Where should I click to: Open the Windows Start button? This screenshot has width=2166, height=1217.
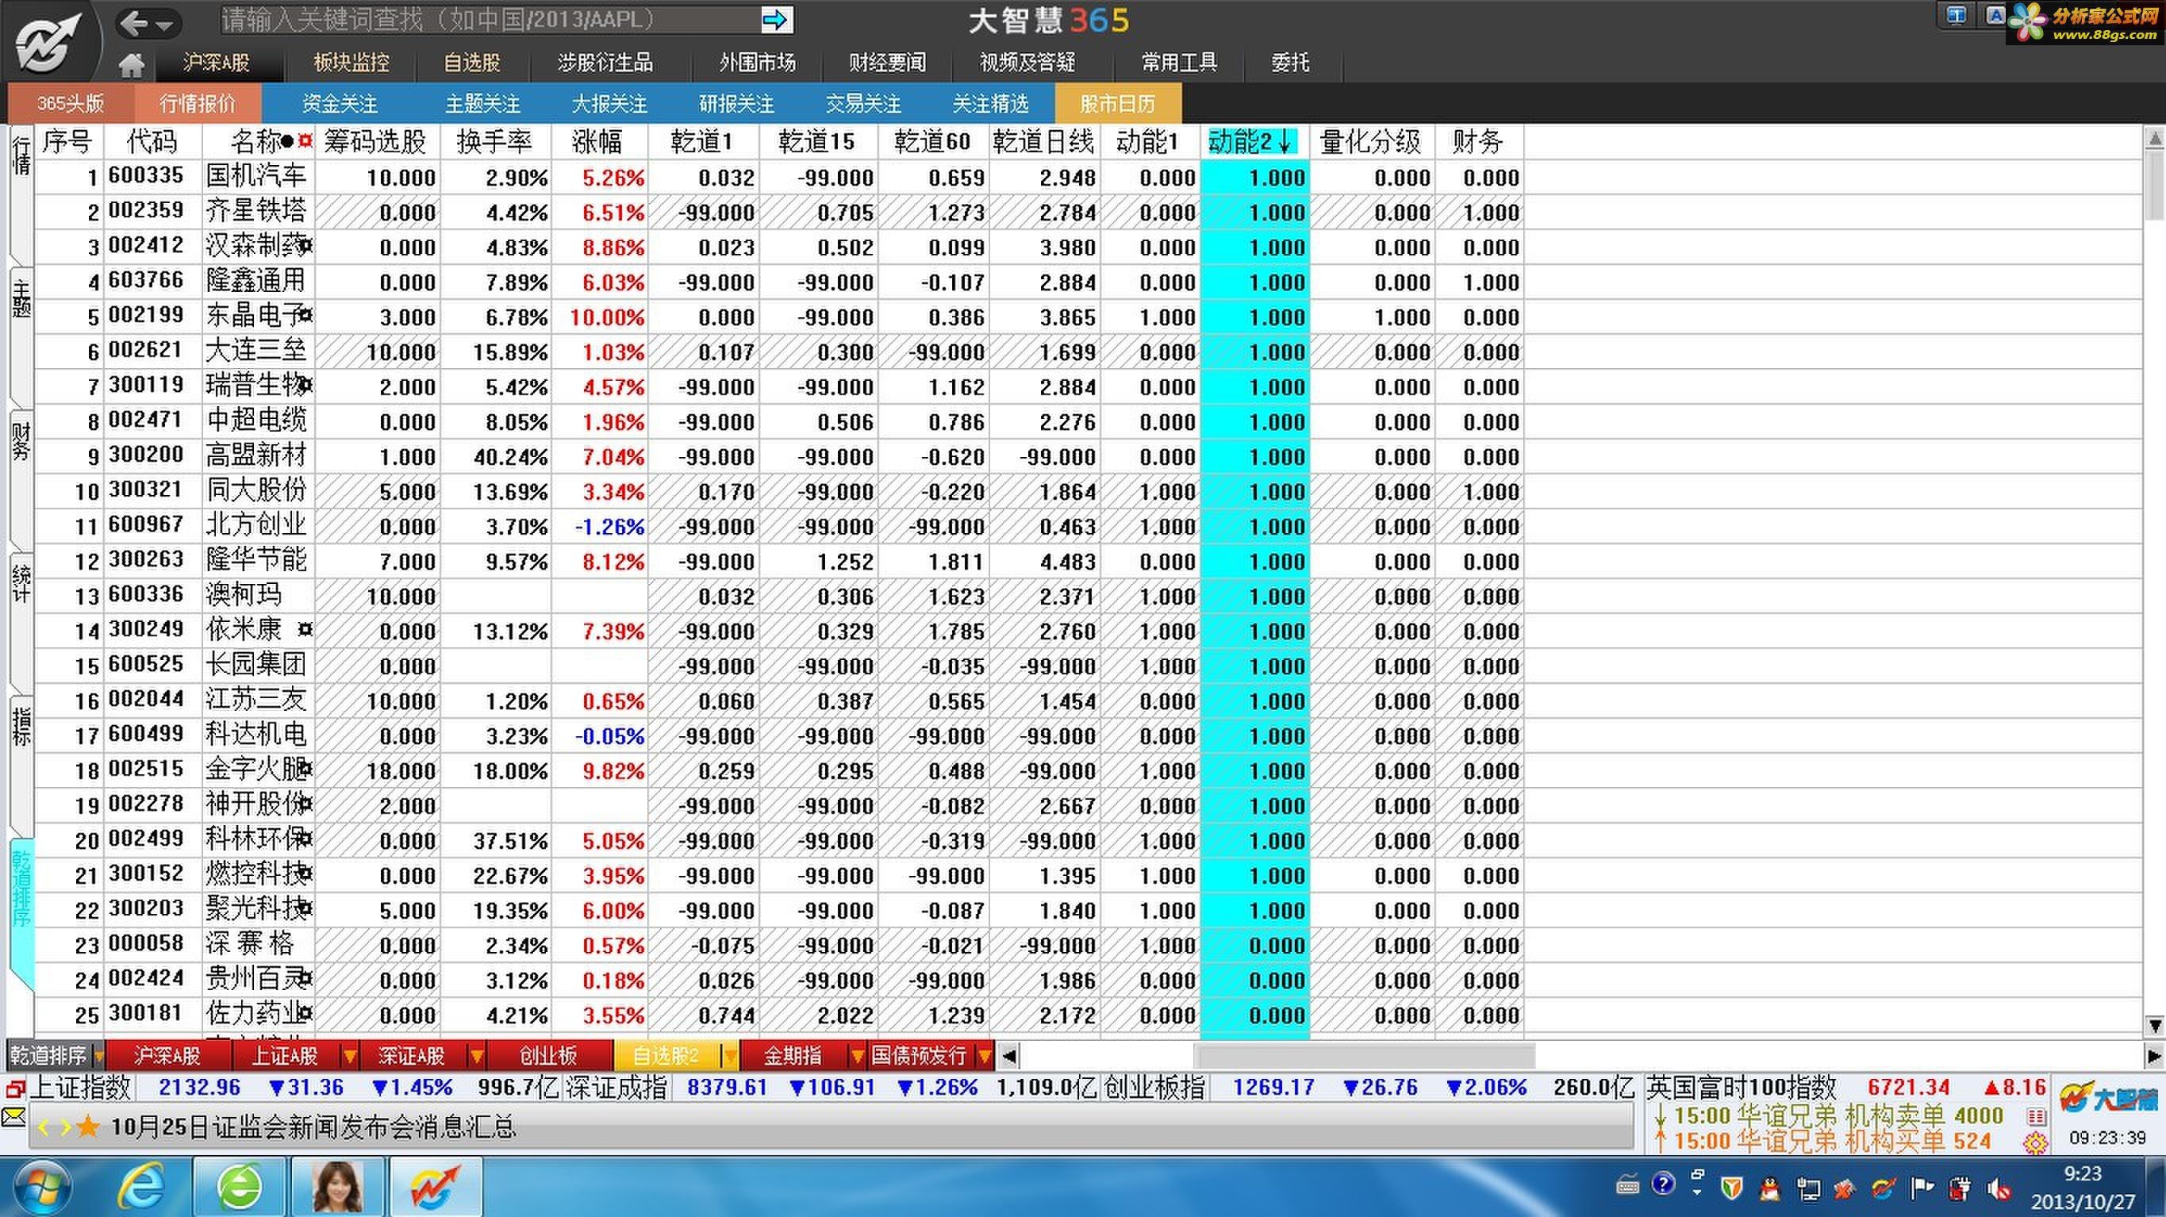click(x=40, y=1187)
